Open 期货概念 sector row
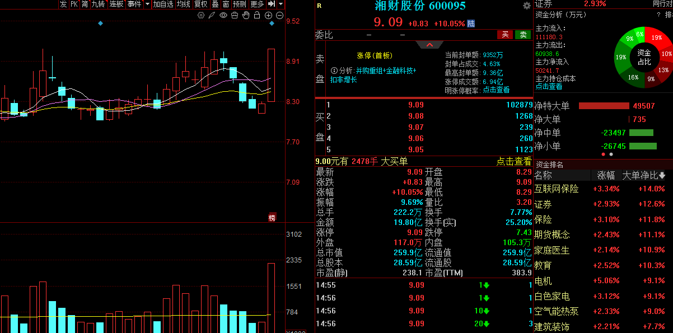This screenshot has height=333, width=673. tap(603, 234)
